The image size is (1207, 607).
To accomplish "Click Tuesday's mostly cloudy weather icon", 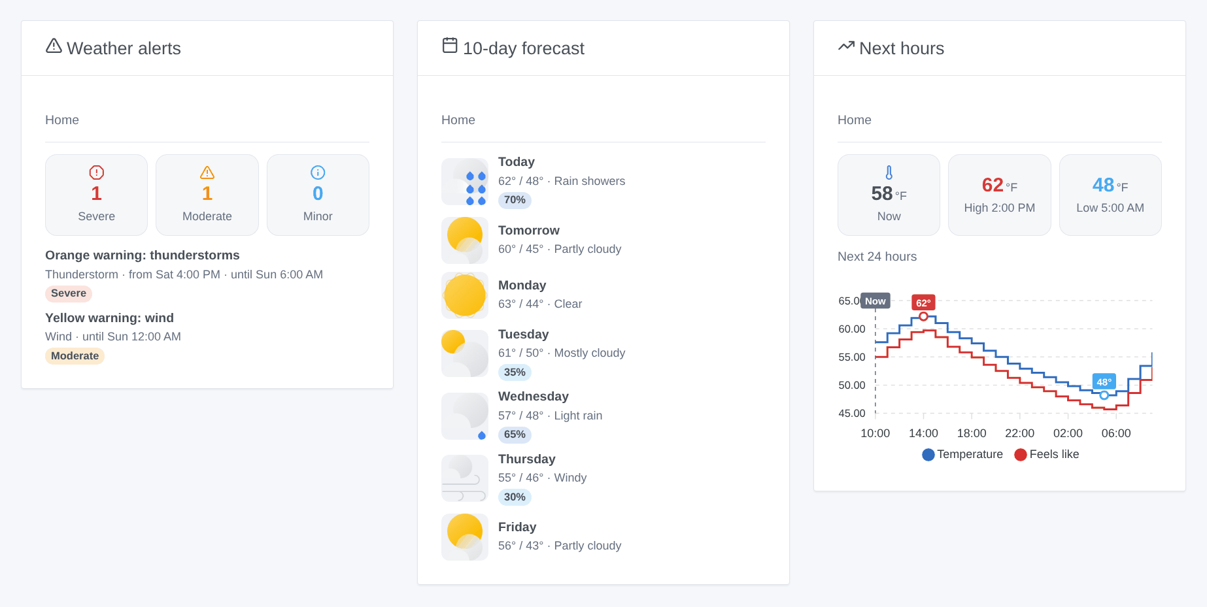I will (x=465, y=353).
